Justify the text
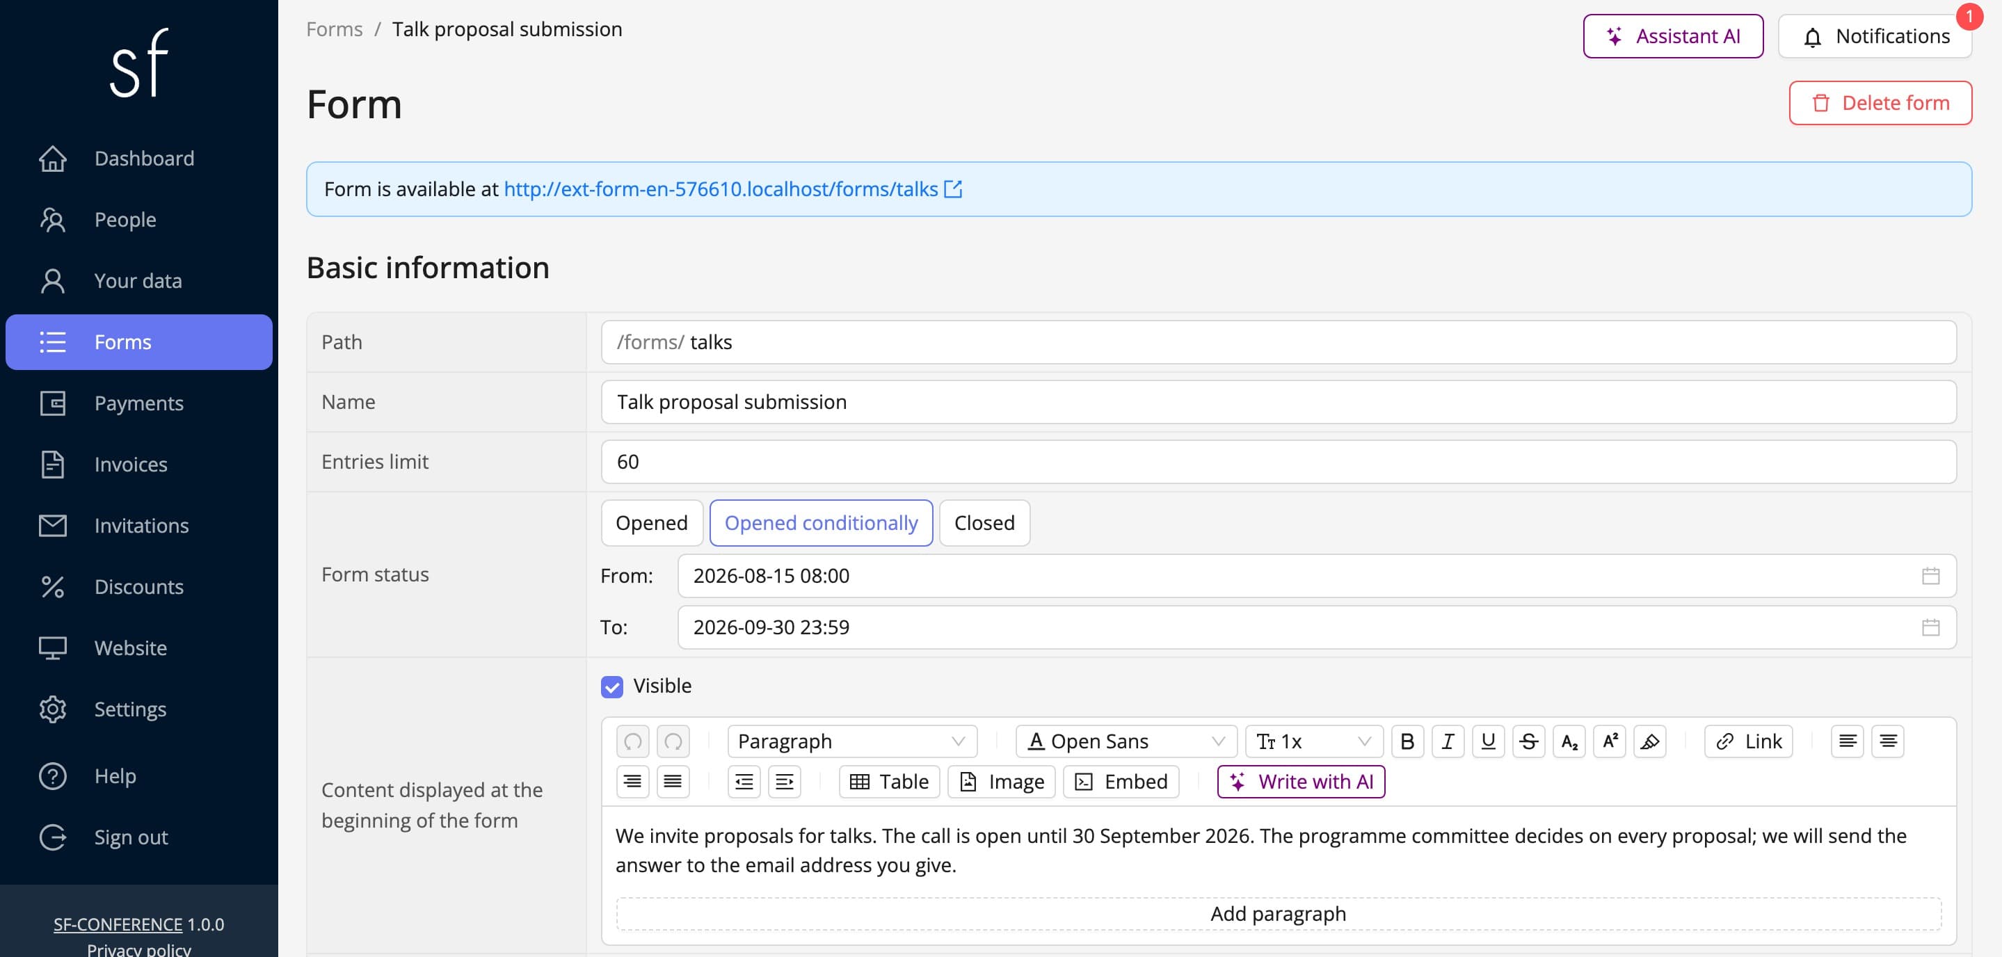Screen dimensions: 2002x957 click(673, 782)
